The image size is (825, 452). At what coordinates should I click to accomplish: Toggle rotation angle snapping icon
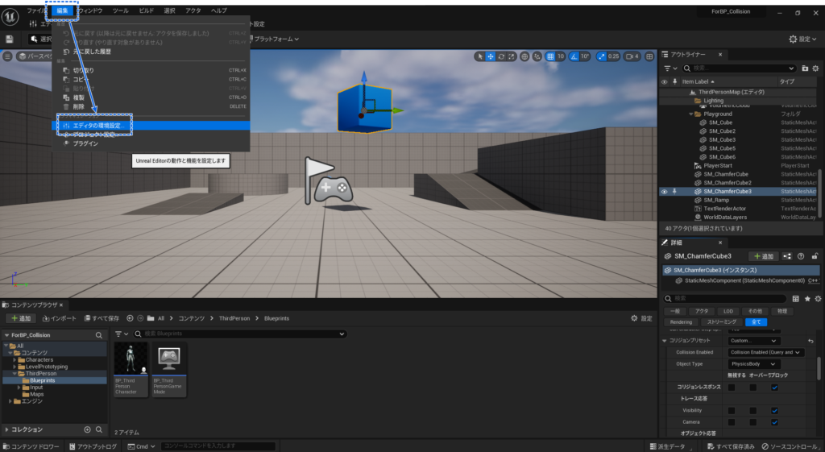(x=574, y=56)
